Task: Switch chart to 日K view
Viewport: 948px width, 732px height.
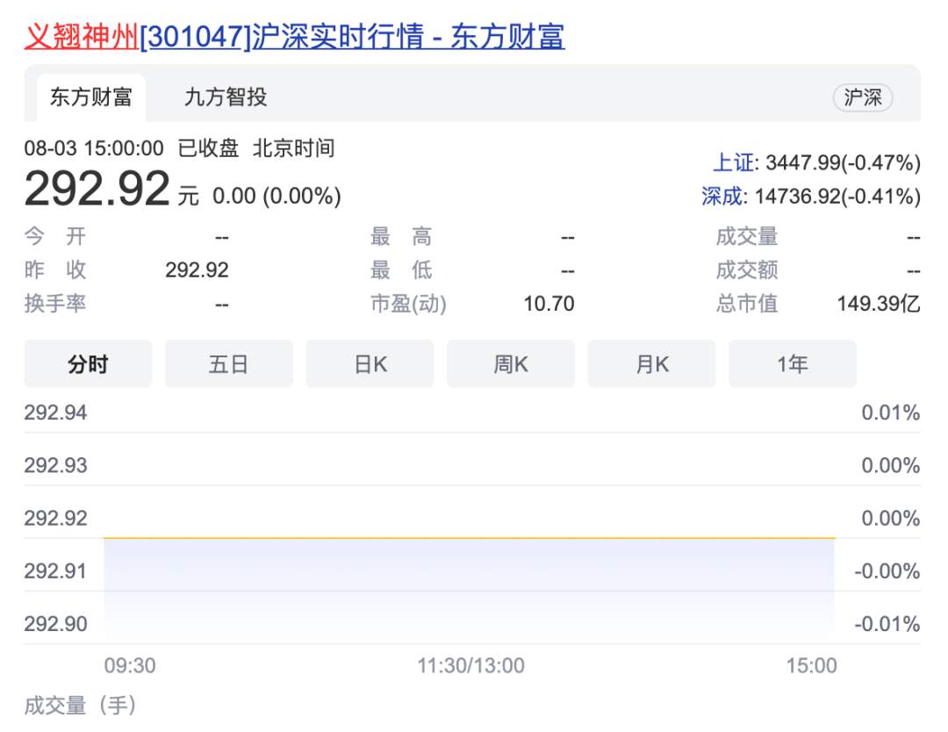Action: 370,364
